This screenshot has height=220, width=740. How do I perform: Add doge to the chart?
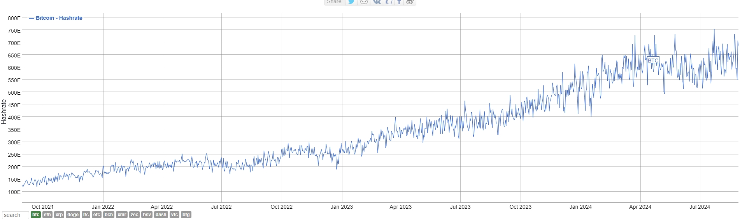tap(73, 215)
